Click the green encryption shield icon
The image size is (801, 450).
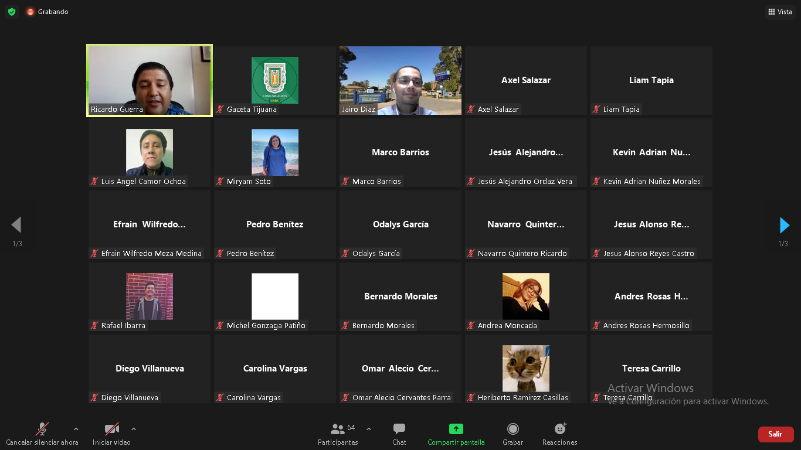[x=12, y=12]
